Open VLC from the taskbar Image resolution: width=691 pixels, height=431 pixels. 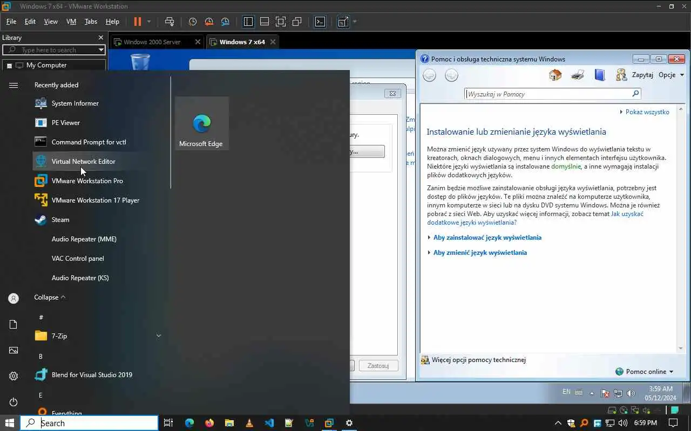249,423
